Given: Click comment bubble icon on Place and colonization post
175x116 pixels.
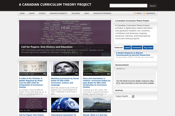Looking at the screenshot, I should point(108,74).
